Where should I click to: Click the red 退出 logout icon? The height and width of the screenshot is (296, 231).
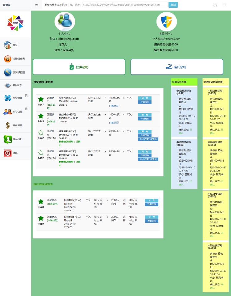[8, 153]
